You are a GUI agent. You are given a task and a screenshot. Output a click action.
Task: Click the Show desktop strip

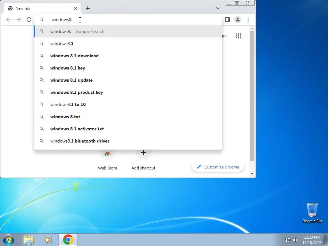pos(326,240)
